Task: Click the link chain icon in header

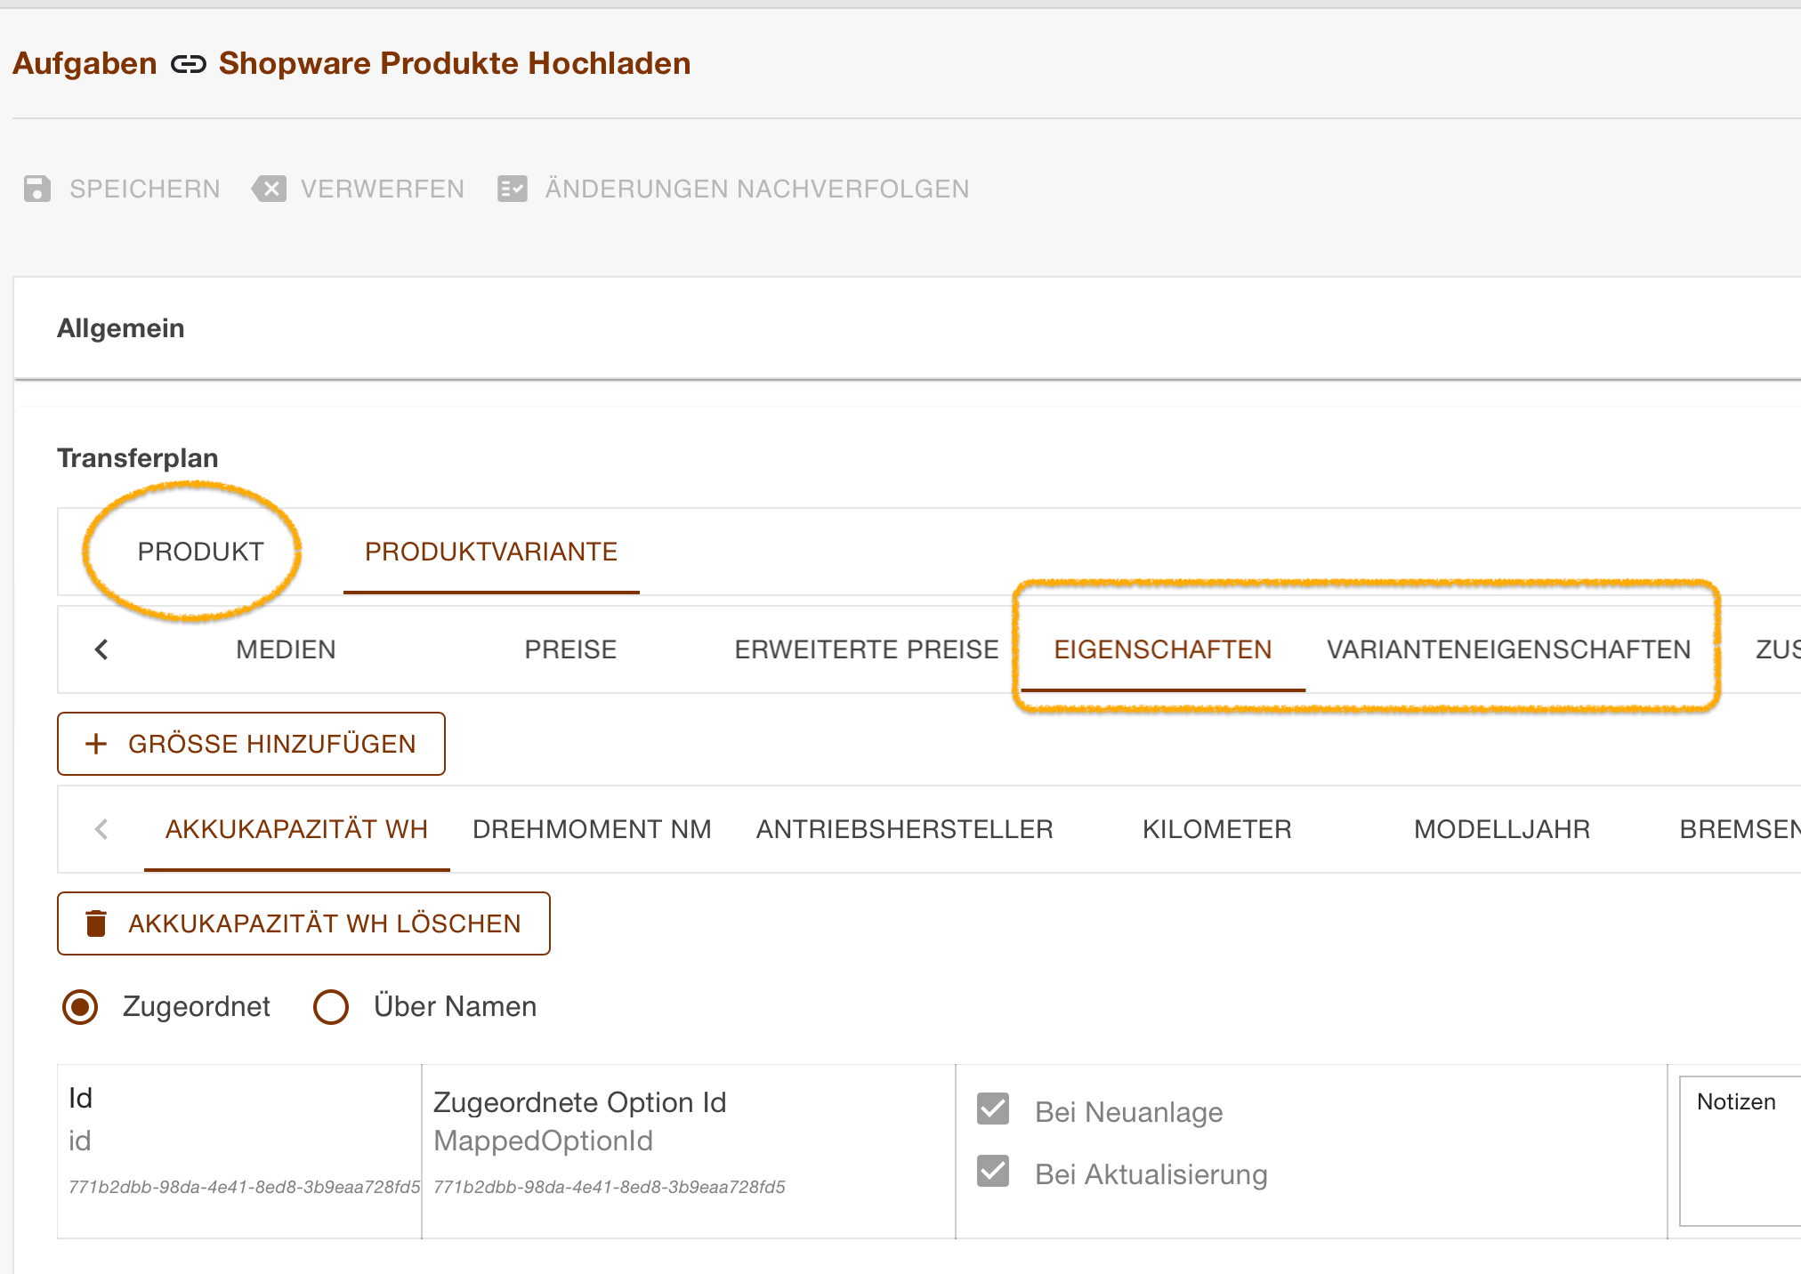Action: [x=189, y=64]
